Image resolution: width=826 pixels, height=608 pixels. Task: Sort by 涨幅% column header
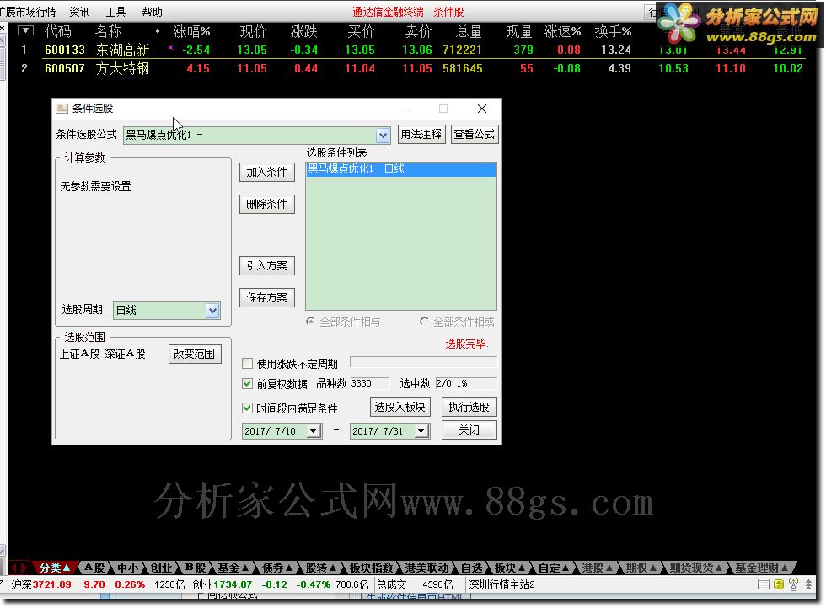(x=192, y=32)
